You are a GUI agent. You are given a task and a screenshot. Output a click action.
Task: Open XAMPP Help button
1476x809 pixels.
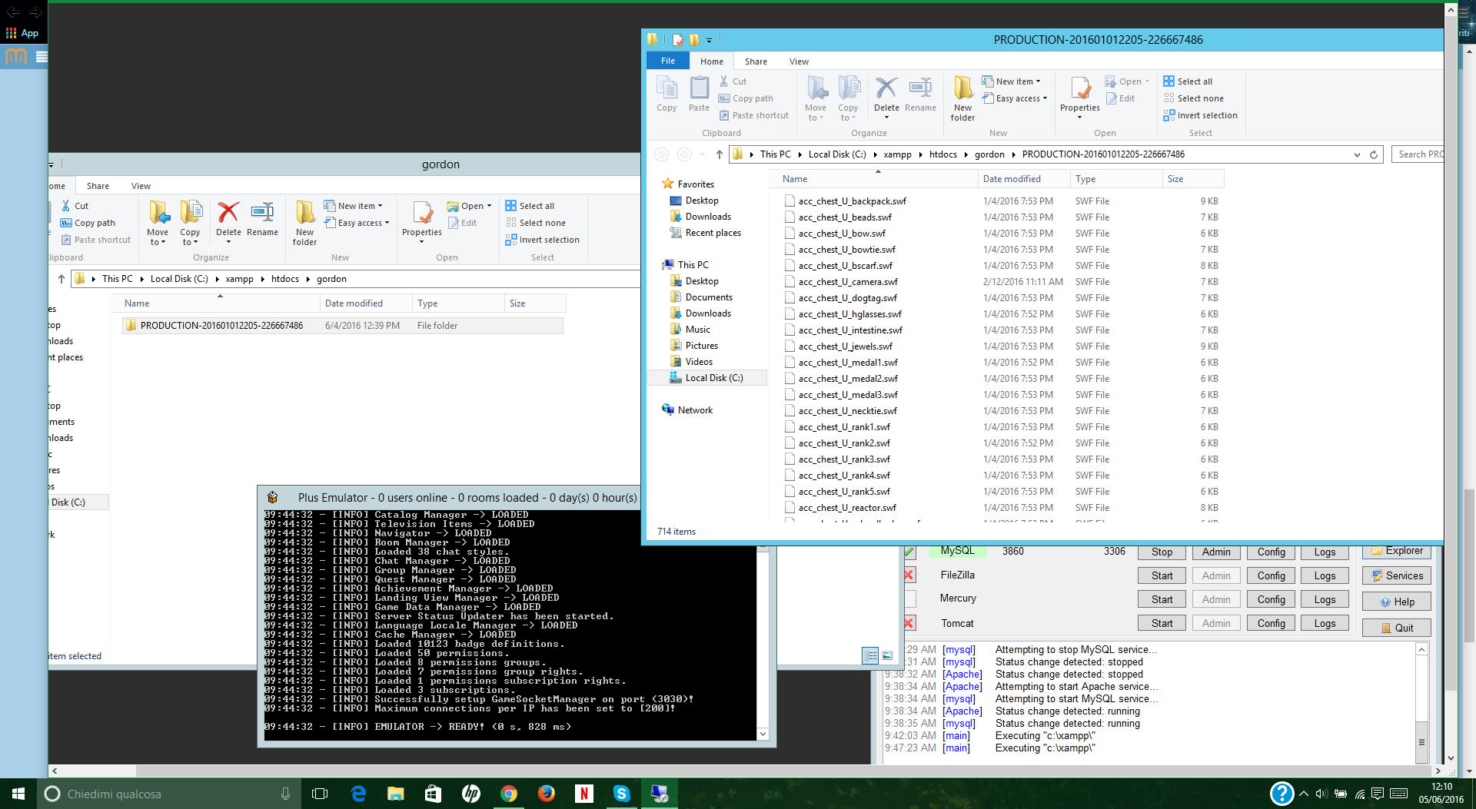(x=1396, y=602)
